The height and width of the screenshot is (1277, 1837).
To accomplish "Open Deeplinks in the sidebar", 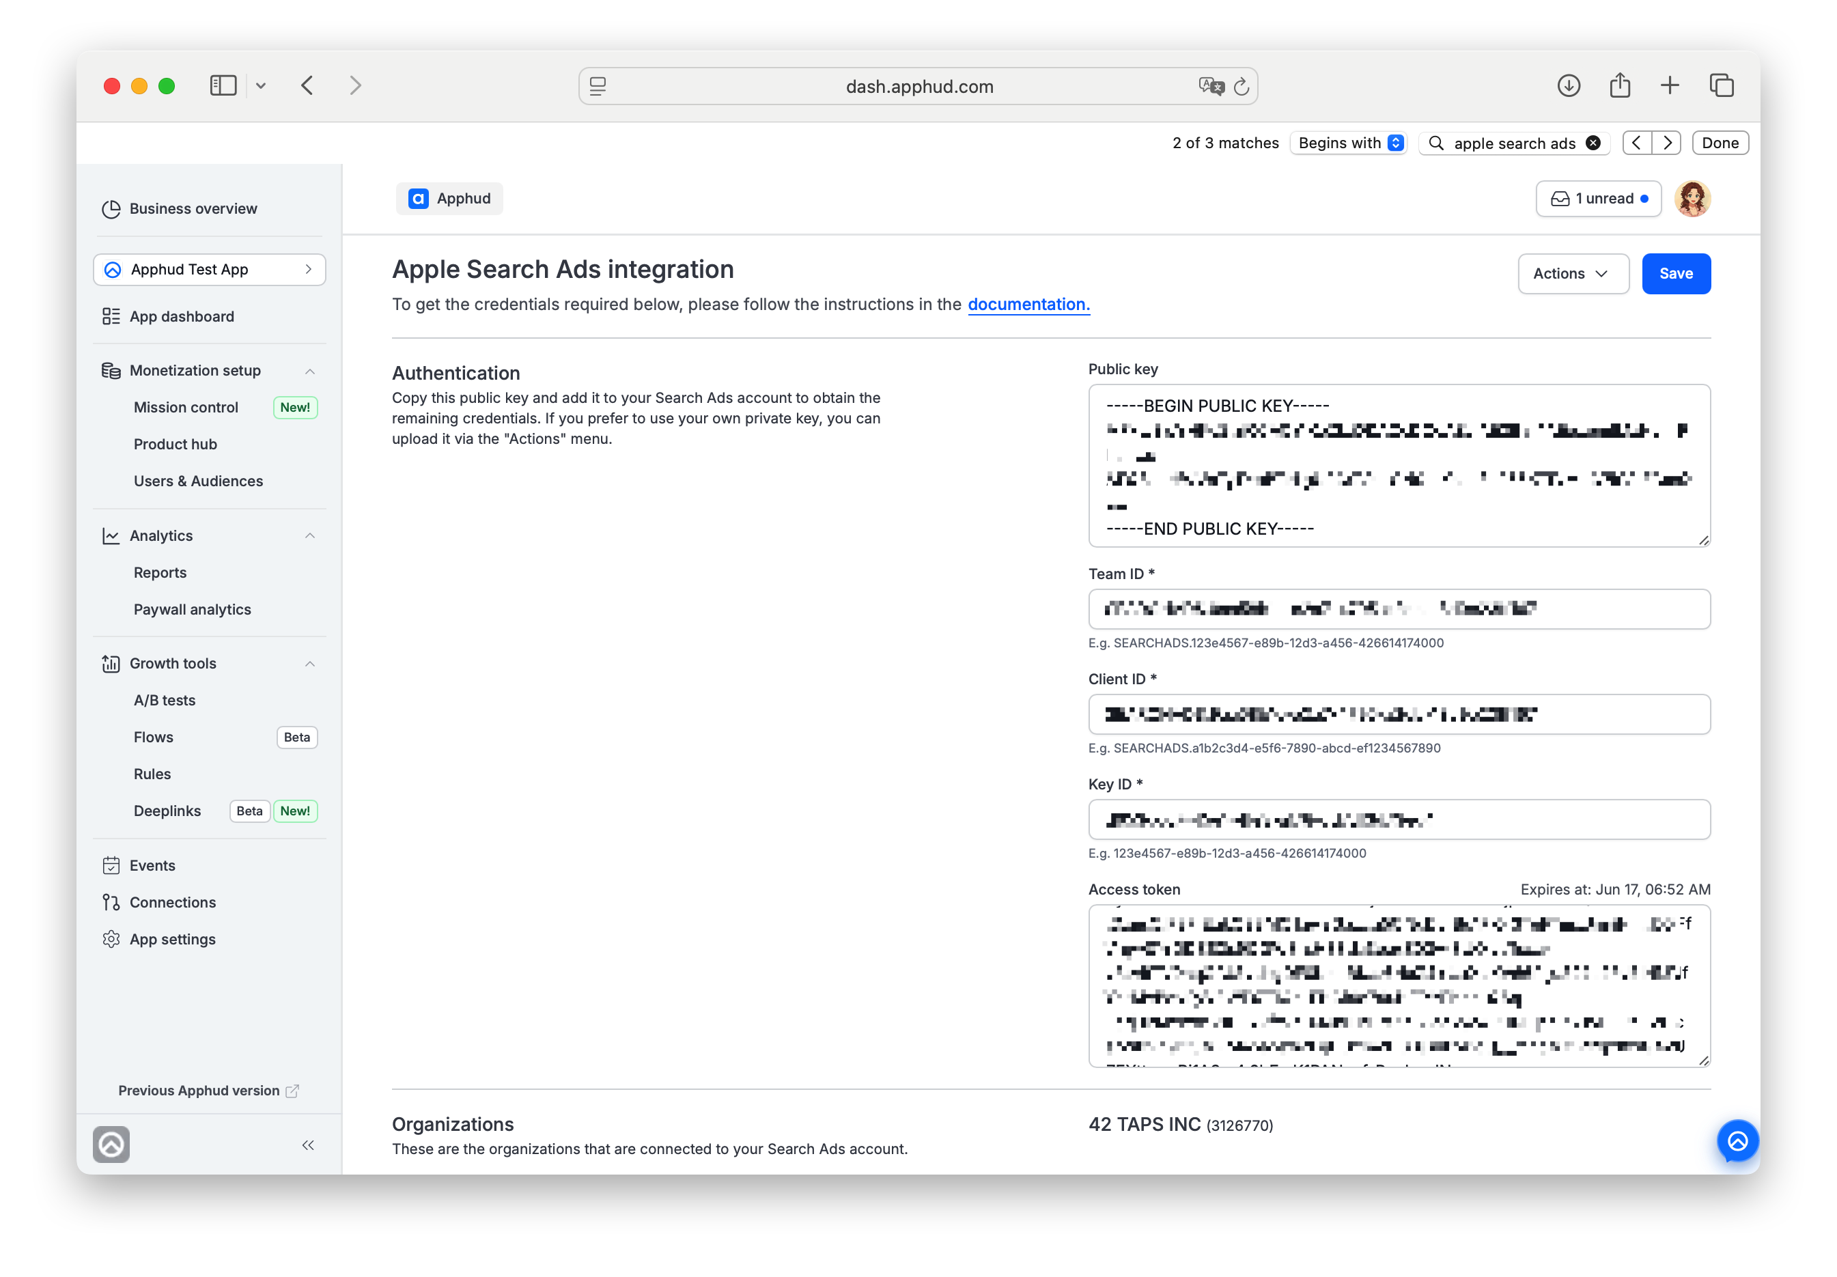I will click(x=167, y=811).
